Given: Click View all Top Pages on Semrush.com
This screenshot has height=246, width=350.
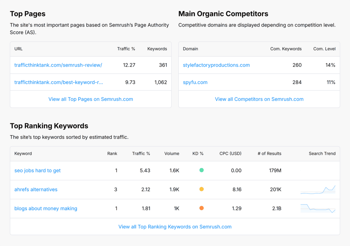Looking at the screenshot, I should [91, 99].
